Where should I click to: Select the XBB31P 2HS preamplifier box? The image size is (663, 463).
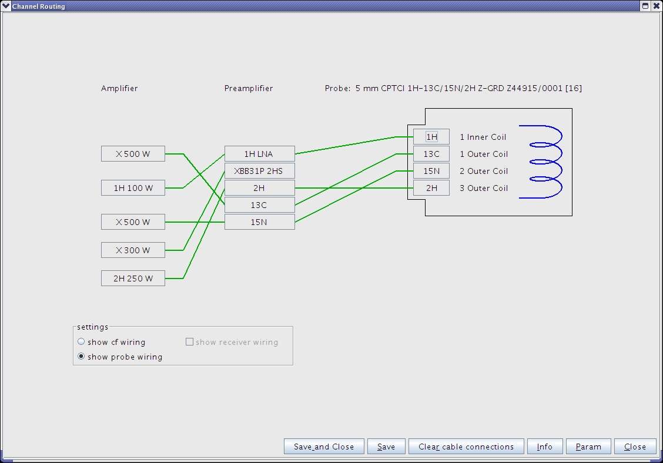tap(259, 171)
